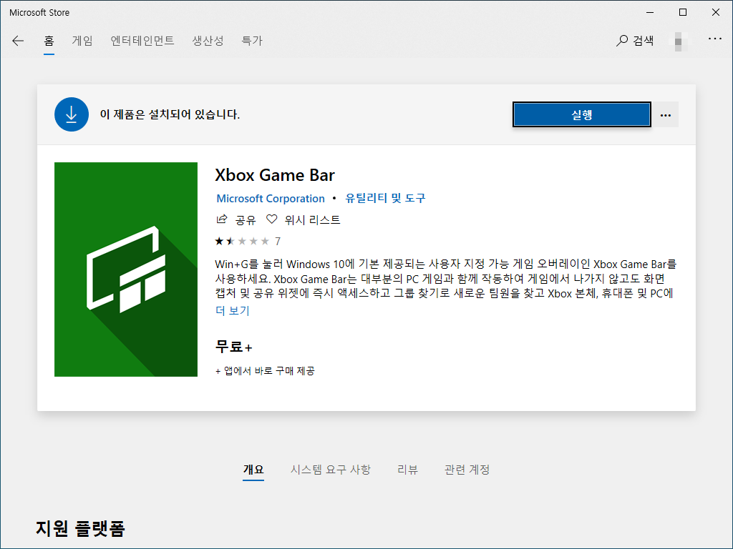Click the 지원 플랫폼 heading

click(x=80, y=528)
